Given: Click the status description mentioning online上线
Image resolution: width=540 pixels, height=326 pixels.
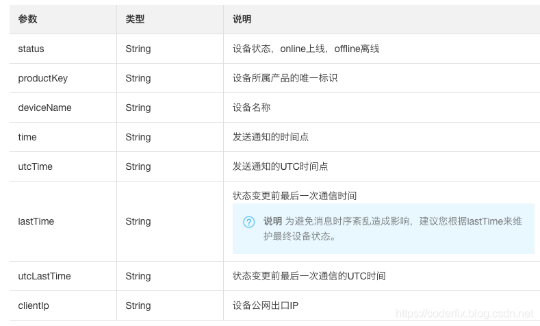Looking at the screenshot, I should (x=306, y=49).
